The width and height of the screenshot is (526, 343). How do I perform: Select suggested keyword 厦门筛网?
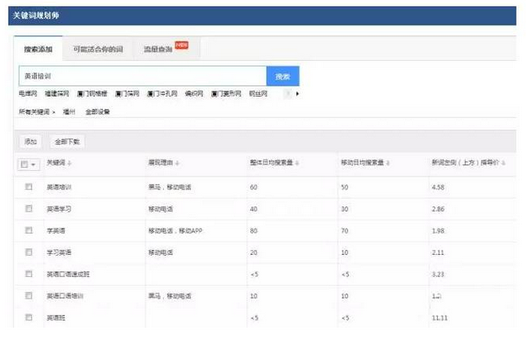pos(127,94)
